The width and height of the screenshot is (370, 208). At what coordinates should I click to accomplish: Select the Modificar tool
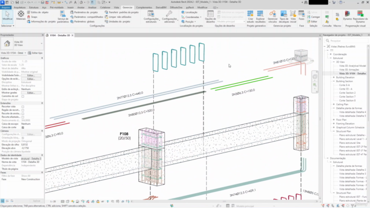pos(8,16)
